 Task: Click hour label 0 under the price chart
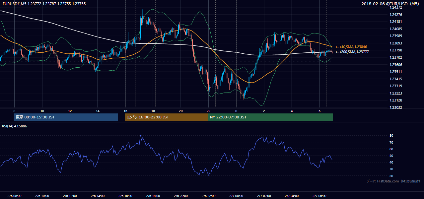236,111
